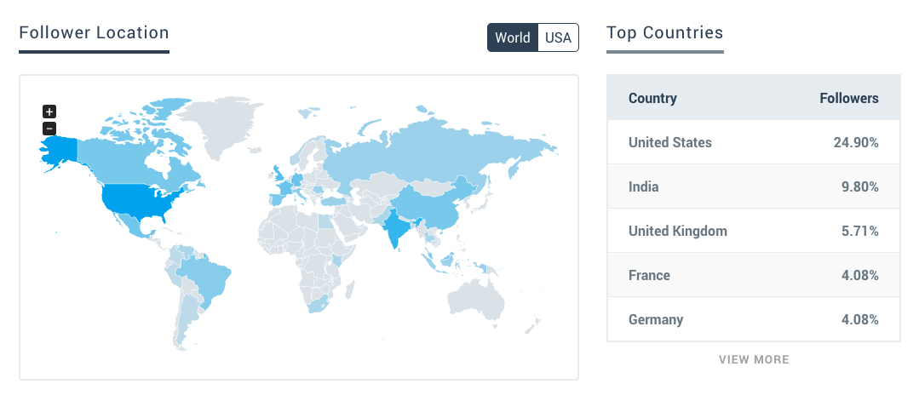The height and width of the screenshot is (401, 919).
Task: Choose the France row in table
Action: click(753, 275)
